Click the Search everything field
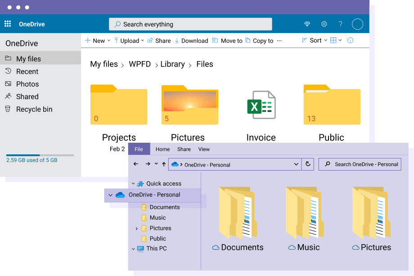Image resolution: width=414 pixels, height=276 pixels. [190, 24]
